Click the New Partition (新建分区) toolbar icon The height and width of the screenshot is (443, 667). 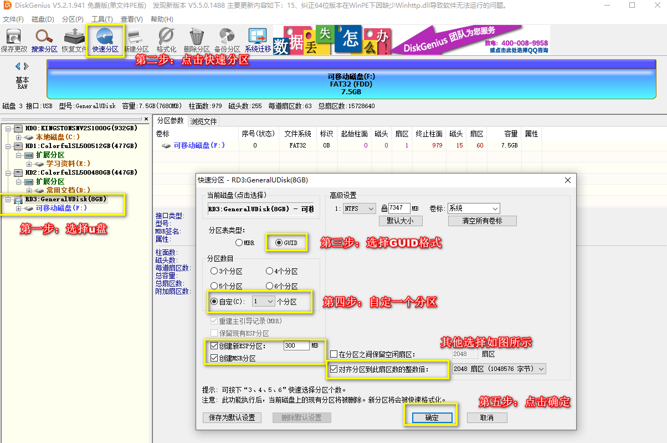coord(136,40)
